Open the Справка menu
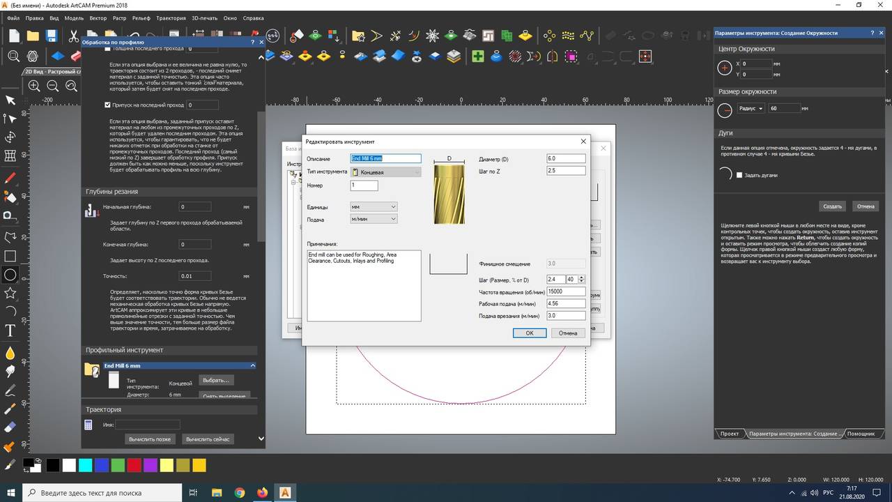 (x=253, y=18)
